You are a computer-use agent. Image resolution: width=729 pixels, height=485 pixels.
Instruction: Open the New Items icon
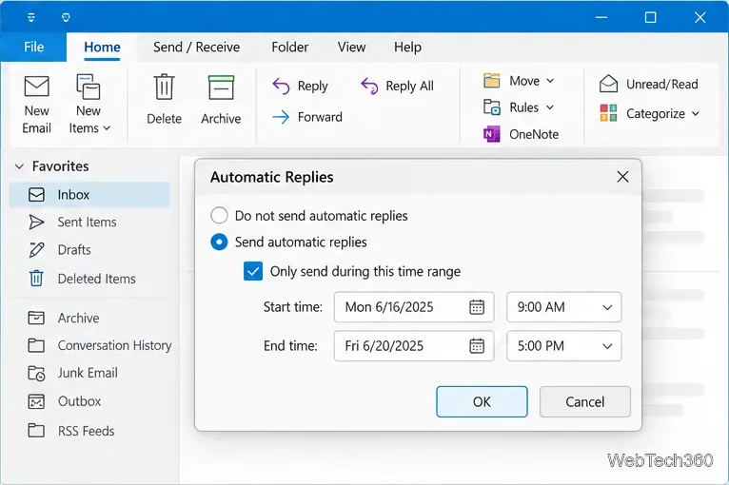88,87
